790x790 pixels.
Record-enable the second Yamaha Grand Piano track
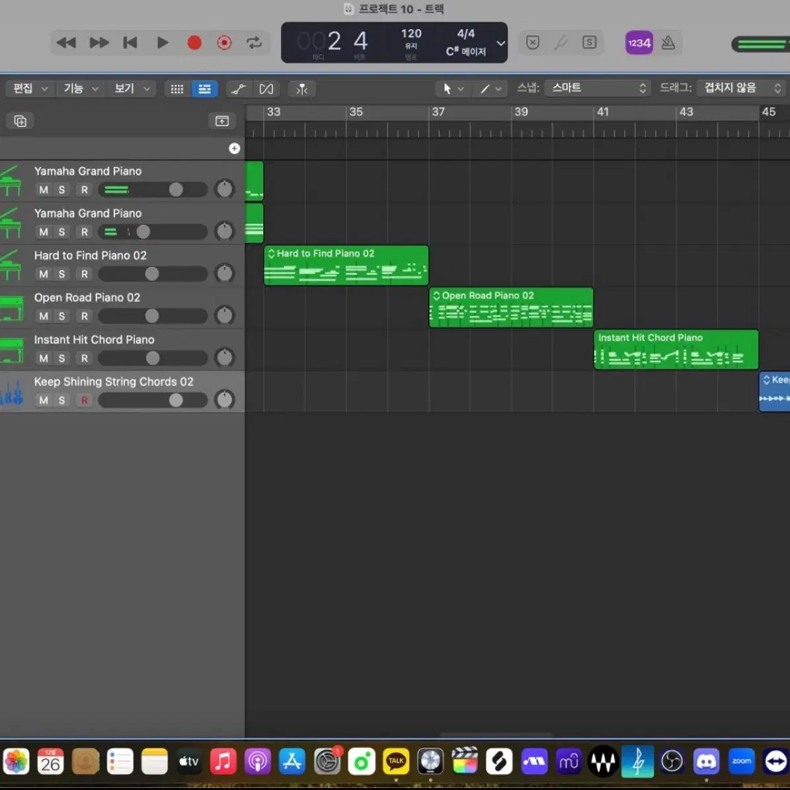point(84,232)
